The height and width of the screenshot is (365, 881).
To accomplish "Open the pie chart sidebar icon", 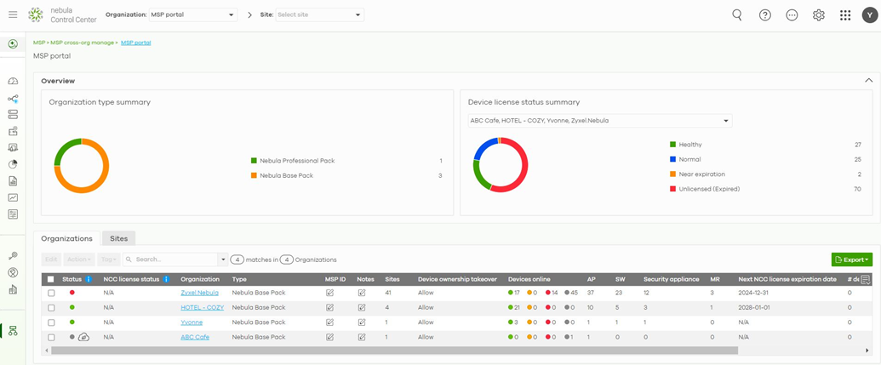I will 13,164.
